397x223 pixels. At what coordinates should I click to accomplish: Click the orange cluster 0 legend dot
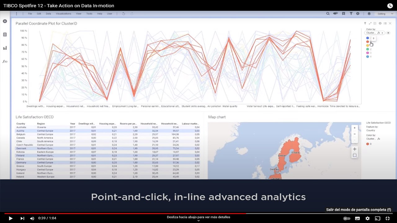[368, 42]
